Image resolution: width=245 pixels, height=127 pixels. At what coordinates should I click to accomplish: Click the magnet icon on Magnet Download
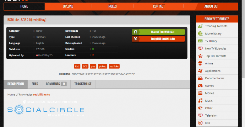pos(135,32)
